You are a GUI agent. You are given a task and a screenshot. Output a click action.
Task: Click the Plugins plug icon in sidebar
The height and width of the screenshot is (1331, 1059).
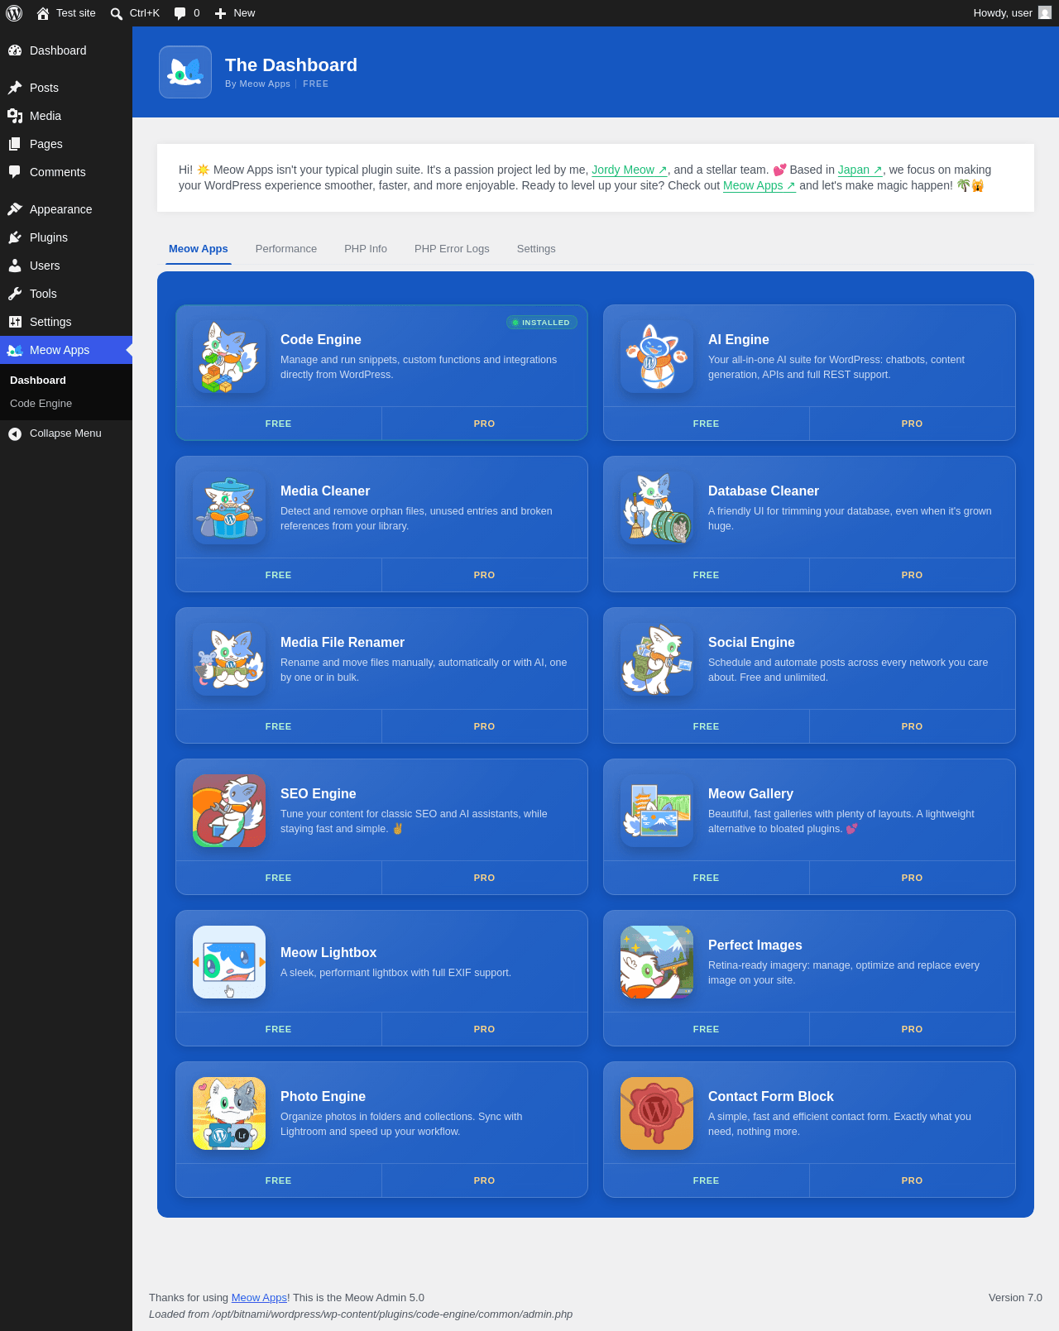pyautogui.click(x=15, y=237)
